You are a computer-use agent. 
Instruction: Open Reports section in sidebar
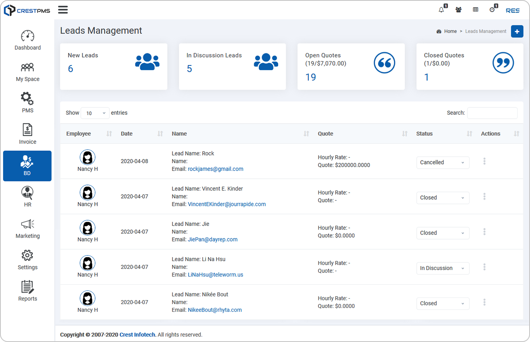coord(28,292)
